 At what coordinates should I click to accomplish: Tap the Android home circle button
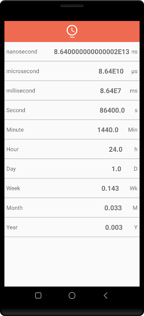pyautogui.click(x=72, y=295)
